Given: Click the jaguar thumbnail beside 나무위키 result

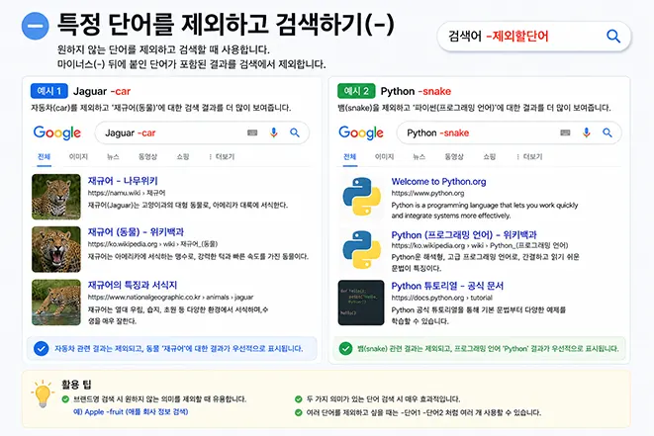Looking at the screenshot, I should [56, 197].
